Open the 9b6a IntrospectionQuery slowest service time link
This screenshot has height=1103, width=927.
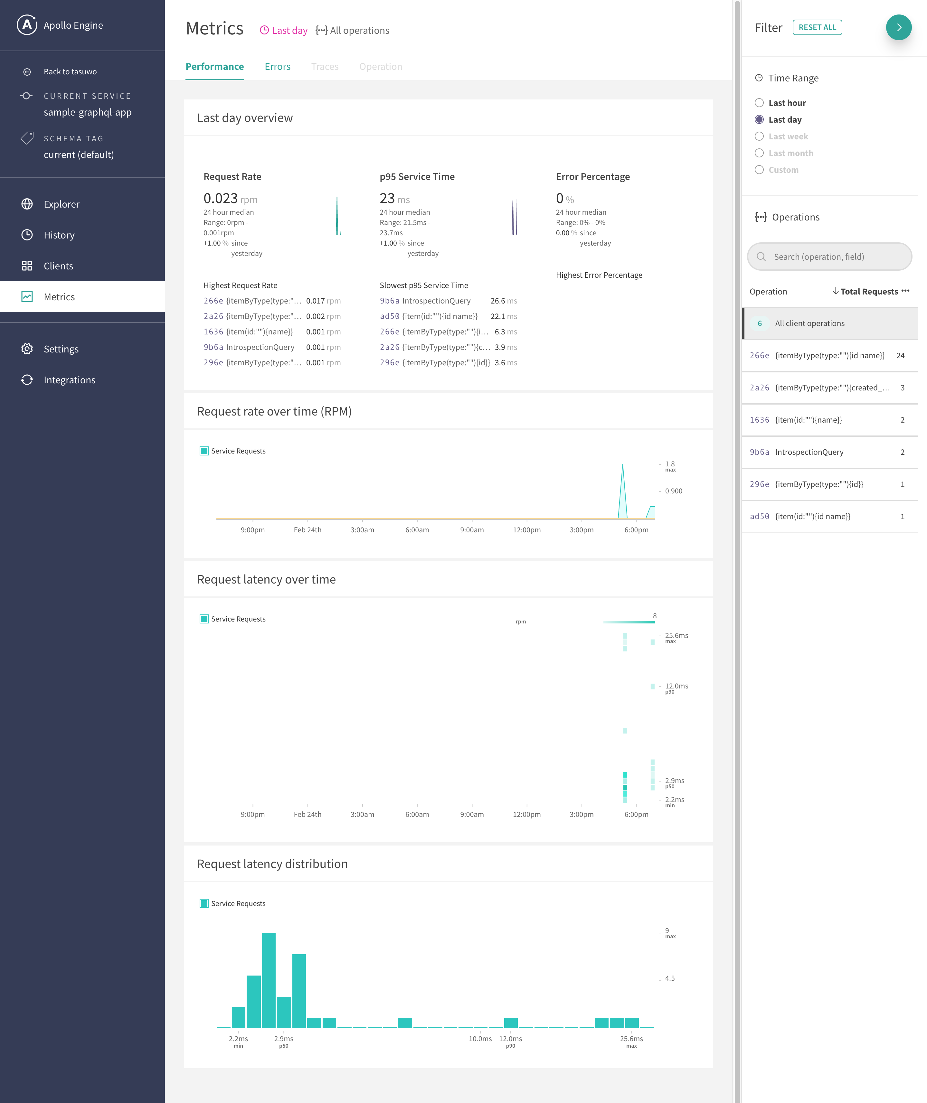click(x=425, y=301)
